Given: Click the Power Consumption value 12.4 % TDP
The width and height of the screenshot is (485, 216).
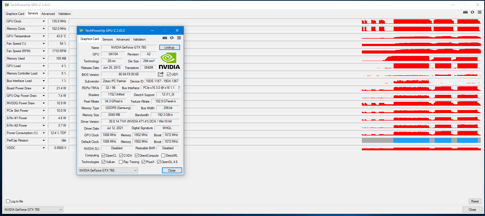Looking at the screenshot, I should tap(57, 133).
